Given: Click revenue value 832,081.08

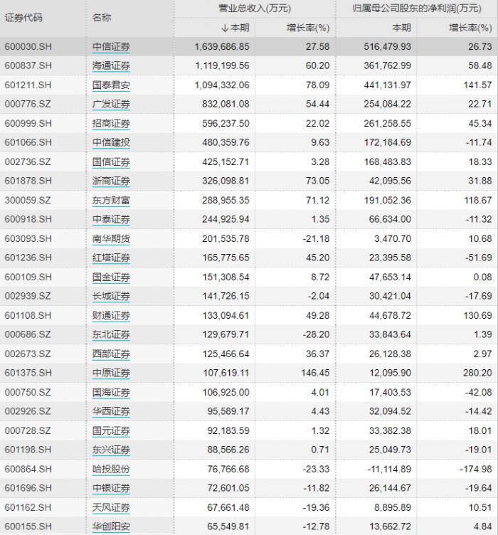Looking at the screenshot, I should 226,104.
